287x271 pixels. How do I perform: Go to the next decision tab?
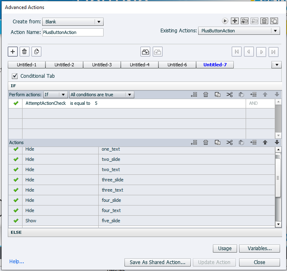261,52
